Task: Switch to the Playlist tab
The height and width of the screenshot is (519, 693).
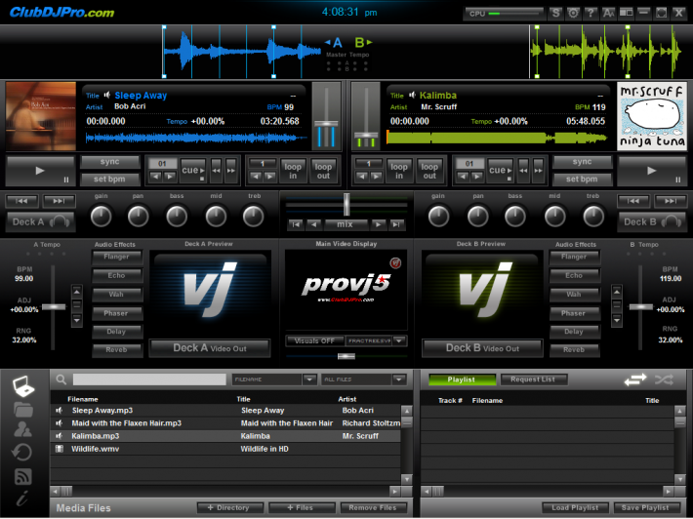Action: (x=462, y=379)
